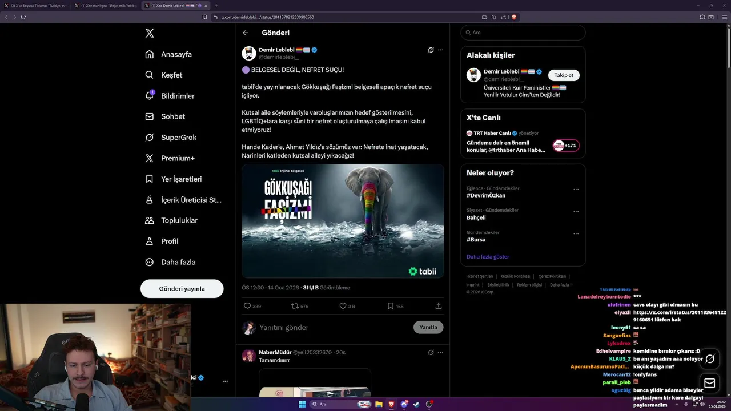This screenshot has height=411, width=731.
Task: Open Discord from the taskbar
Action: [x=404, y=404]
